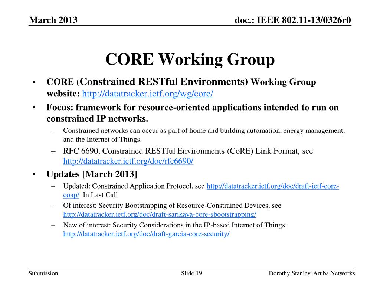The image size is (380, 285).
Task: Click 'New of interest: Security Considerations' text
Action: pyautogui.click(x=175, y=225)
